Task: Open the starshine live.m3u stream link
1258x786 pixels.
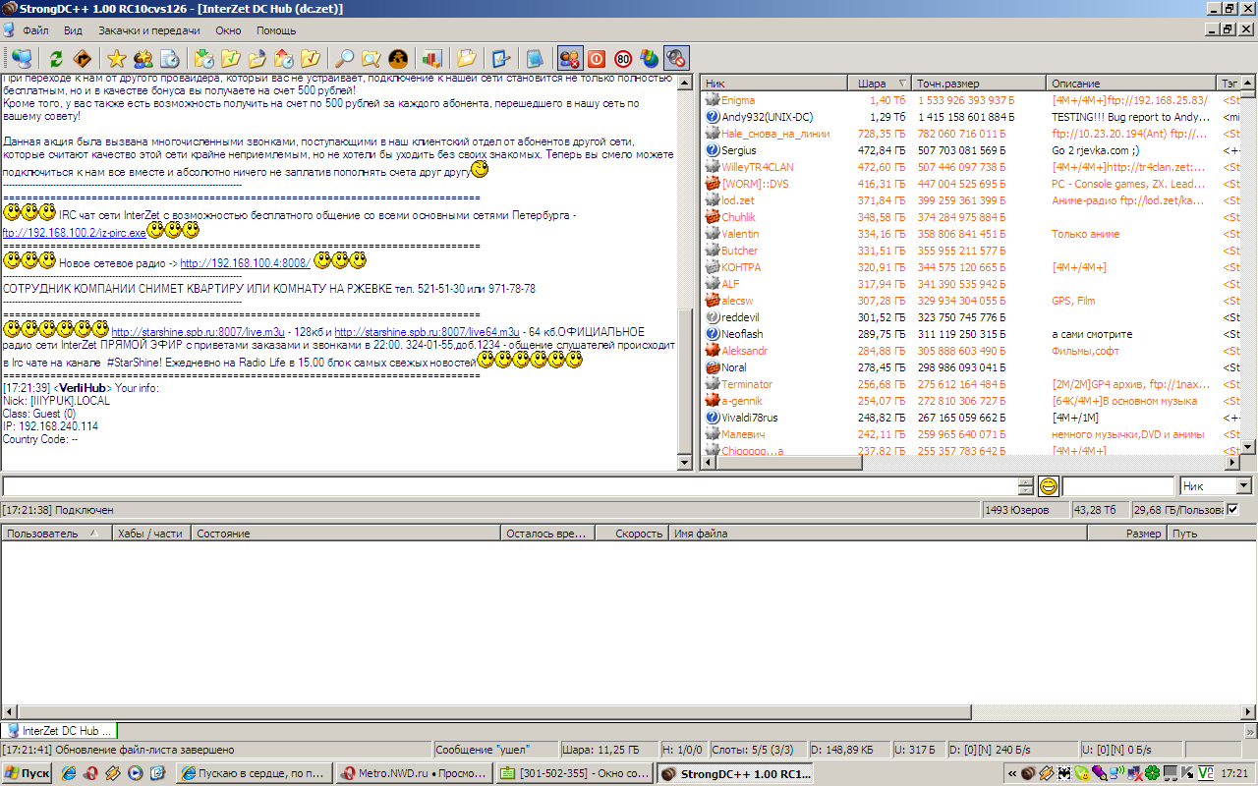Action: (198, 332)
